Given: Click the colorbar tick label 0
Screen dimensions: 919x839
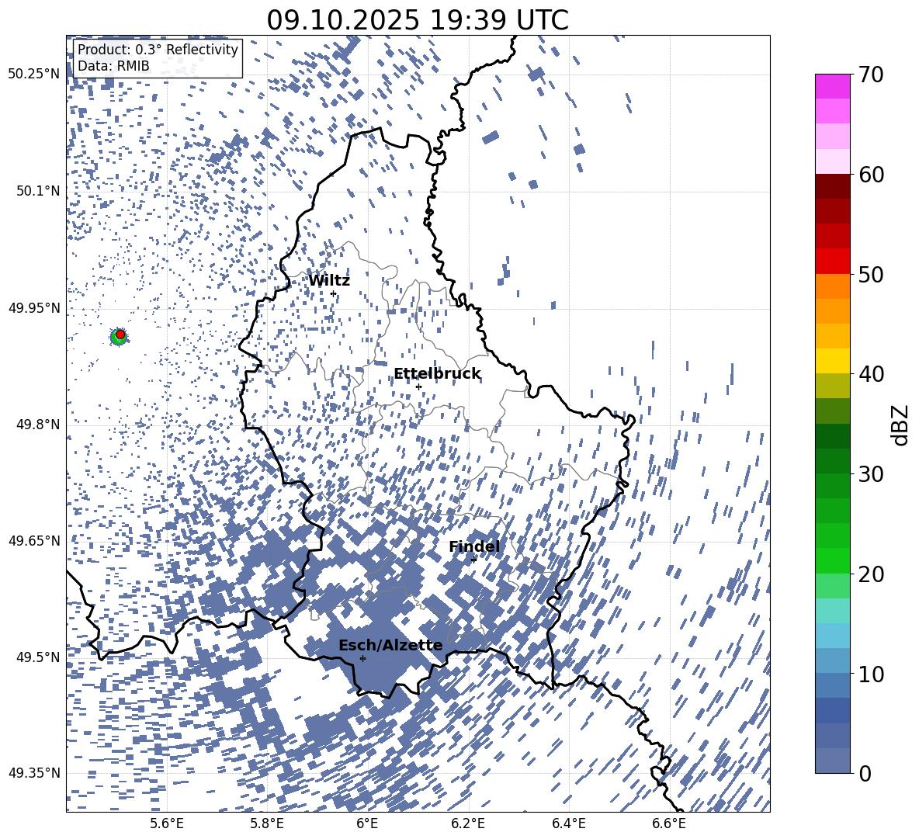Looking at the screenshot, I should click(865, 773).
